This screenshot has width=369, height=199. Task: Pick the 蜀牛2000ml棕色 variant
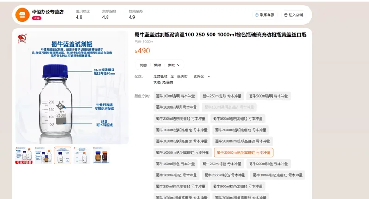(225, 175)
